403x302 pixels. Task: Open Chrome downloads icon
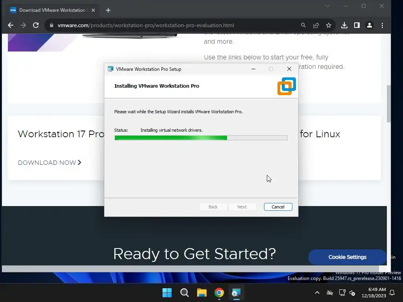point(344,25)
